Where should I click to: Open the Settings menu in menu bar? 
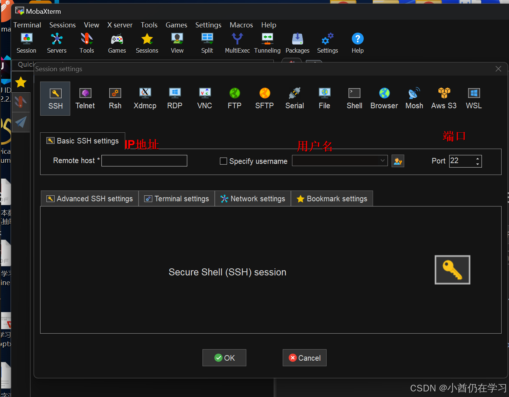coord(208,25)
